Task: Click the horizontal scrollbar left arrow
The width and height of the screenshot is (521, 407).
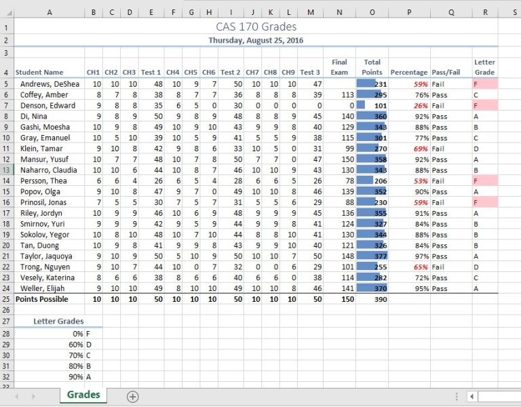Action: point(471,396)
